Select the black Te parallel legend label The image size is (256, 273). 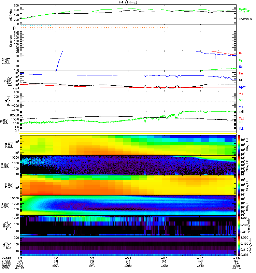tap(241, 112)
